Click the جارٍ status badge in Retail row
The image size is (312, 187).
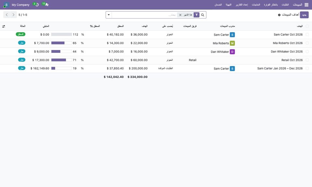(22, 60)
